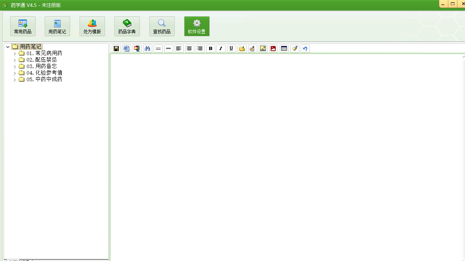Screen dimensions: 465x261
Task: Open 软件设置 settings
Action: (197, 26)
